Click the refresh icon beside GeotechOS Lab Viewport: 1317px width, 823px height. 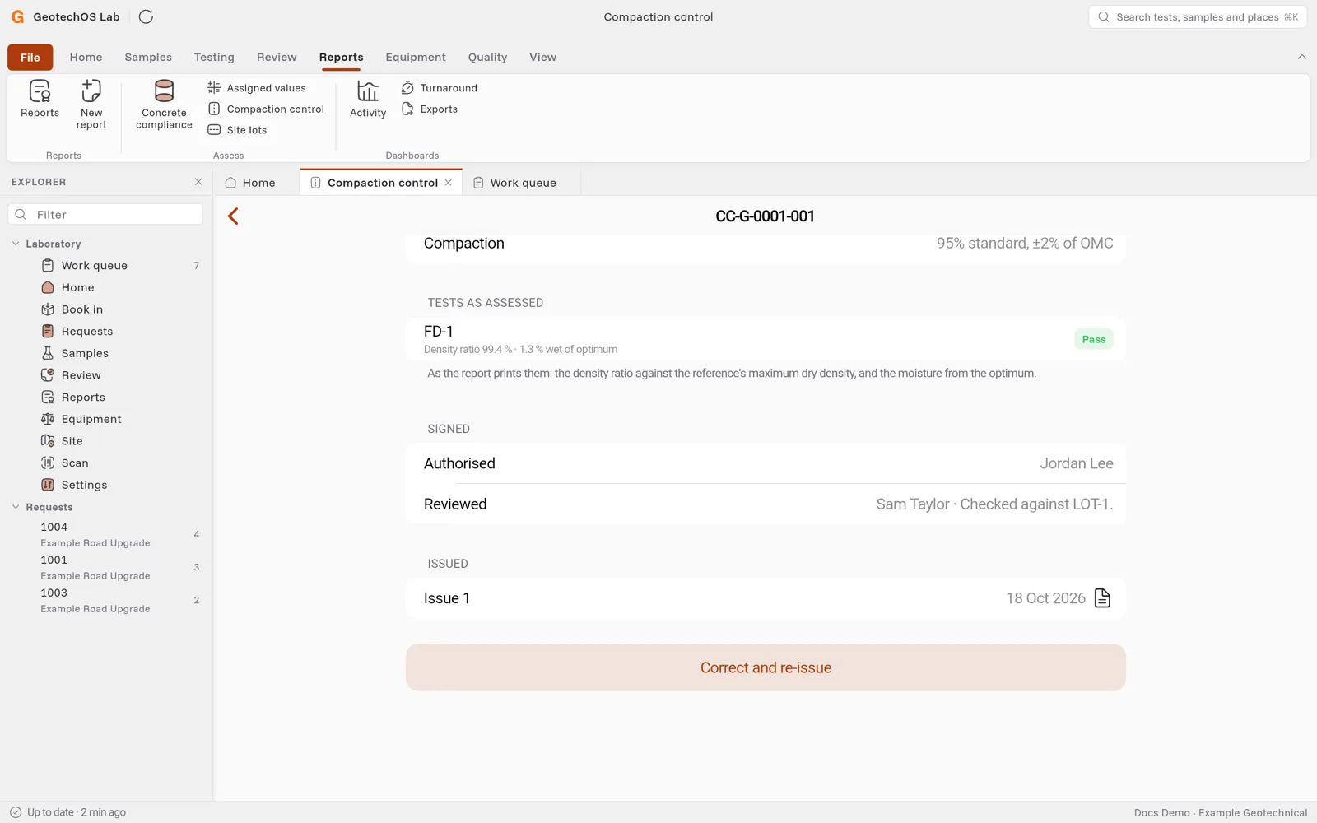(x=146, y=16)
